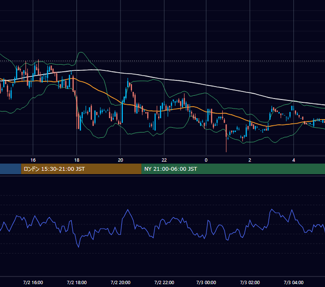Click the time axis label 20
The image size is (325, 287).
tap(120, 160)
